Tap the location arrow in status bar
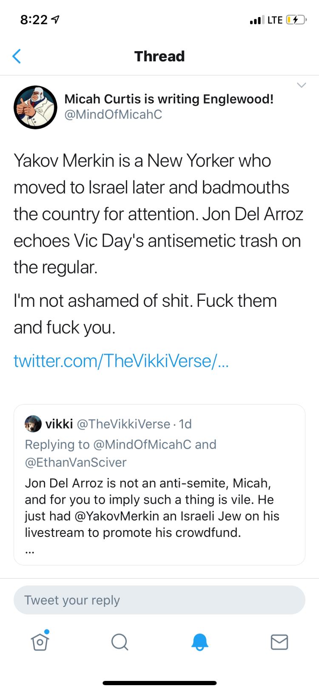The width and height of the screenshot is (319, 692). (x=55, y=20)
